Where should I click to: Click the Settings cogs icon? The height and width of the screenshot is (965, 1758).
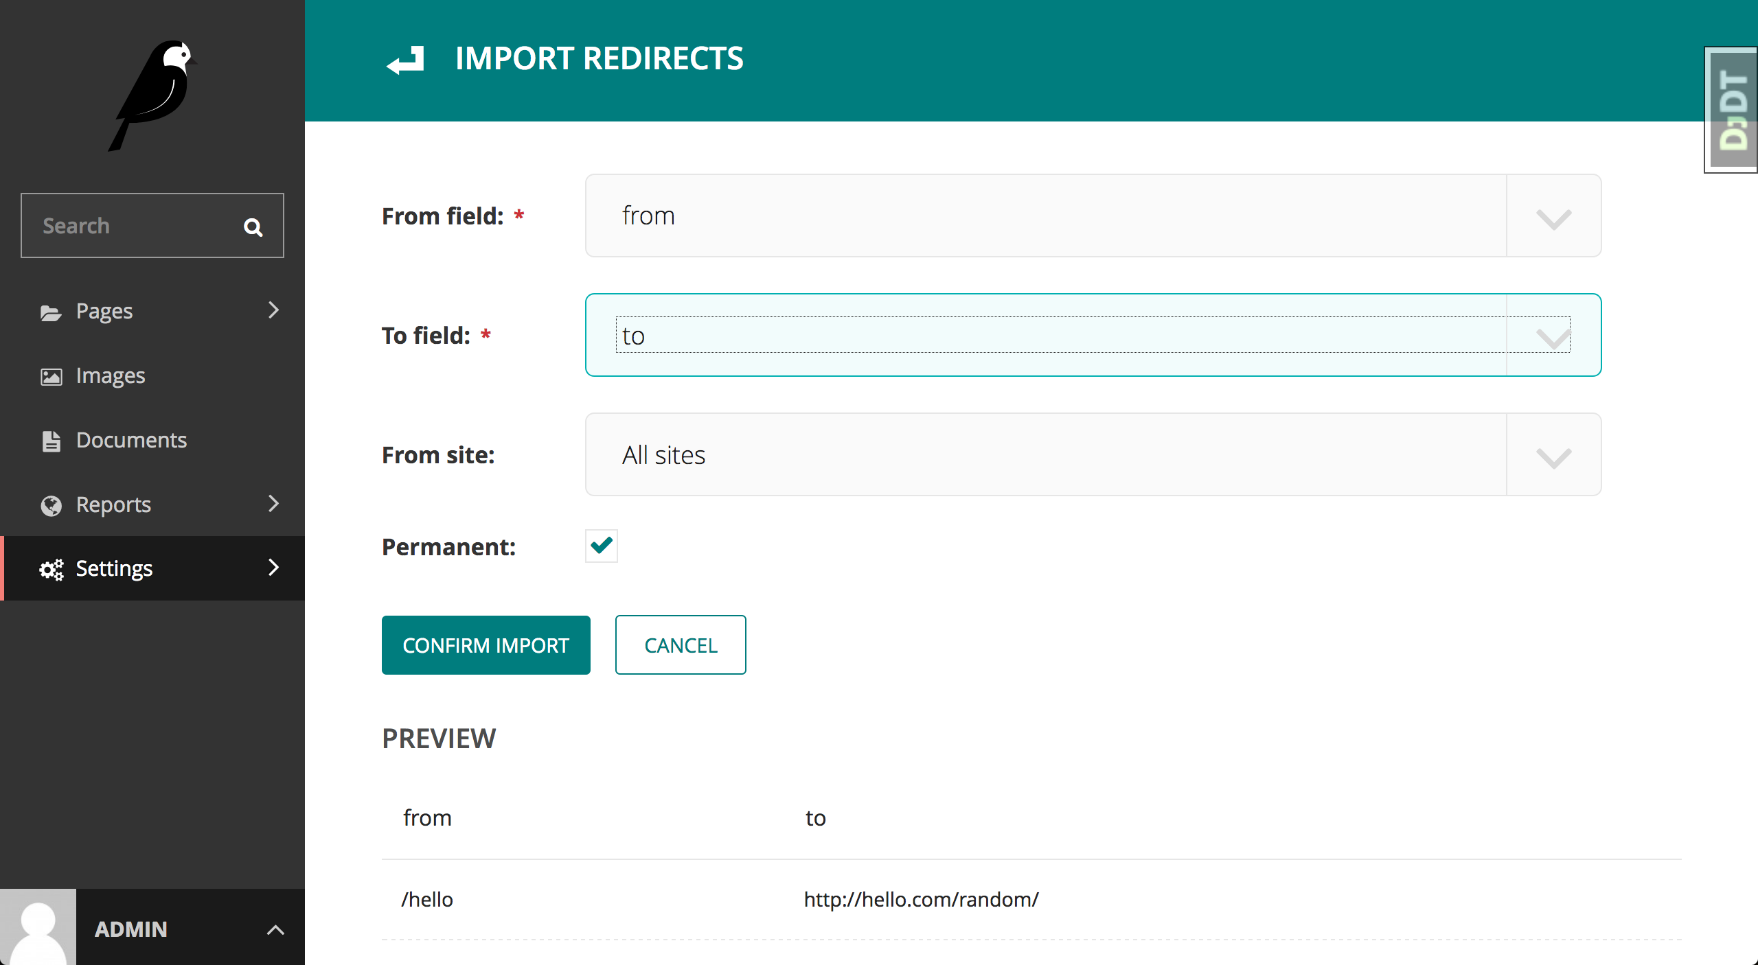click(51, 569)
